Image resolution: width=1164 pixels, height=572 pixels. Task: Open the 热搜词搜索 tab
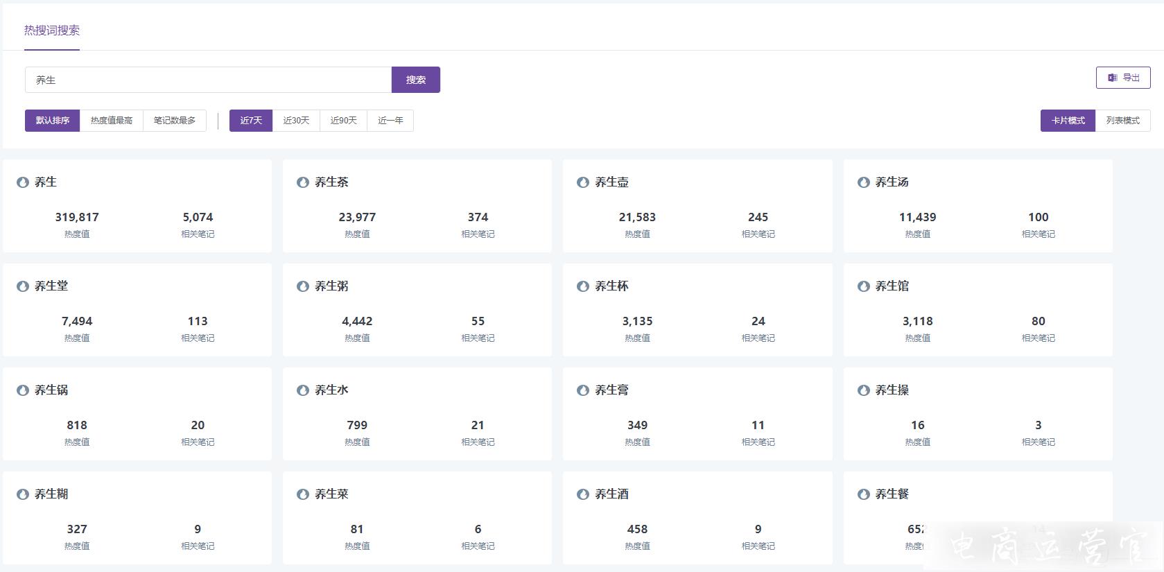52,31
